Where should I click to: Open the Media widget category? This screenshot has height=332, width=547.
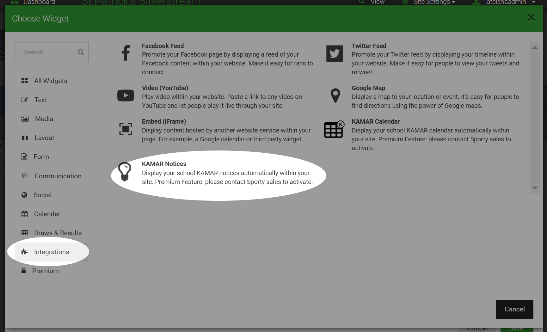pyautogui.click(x=51, y=119)
